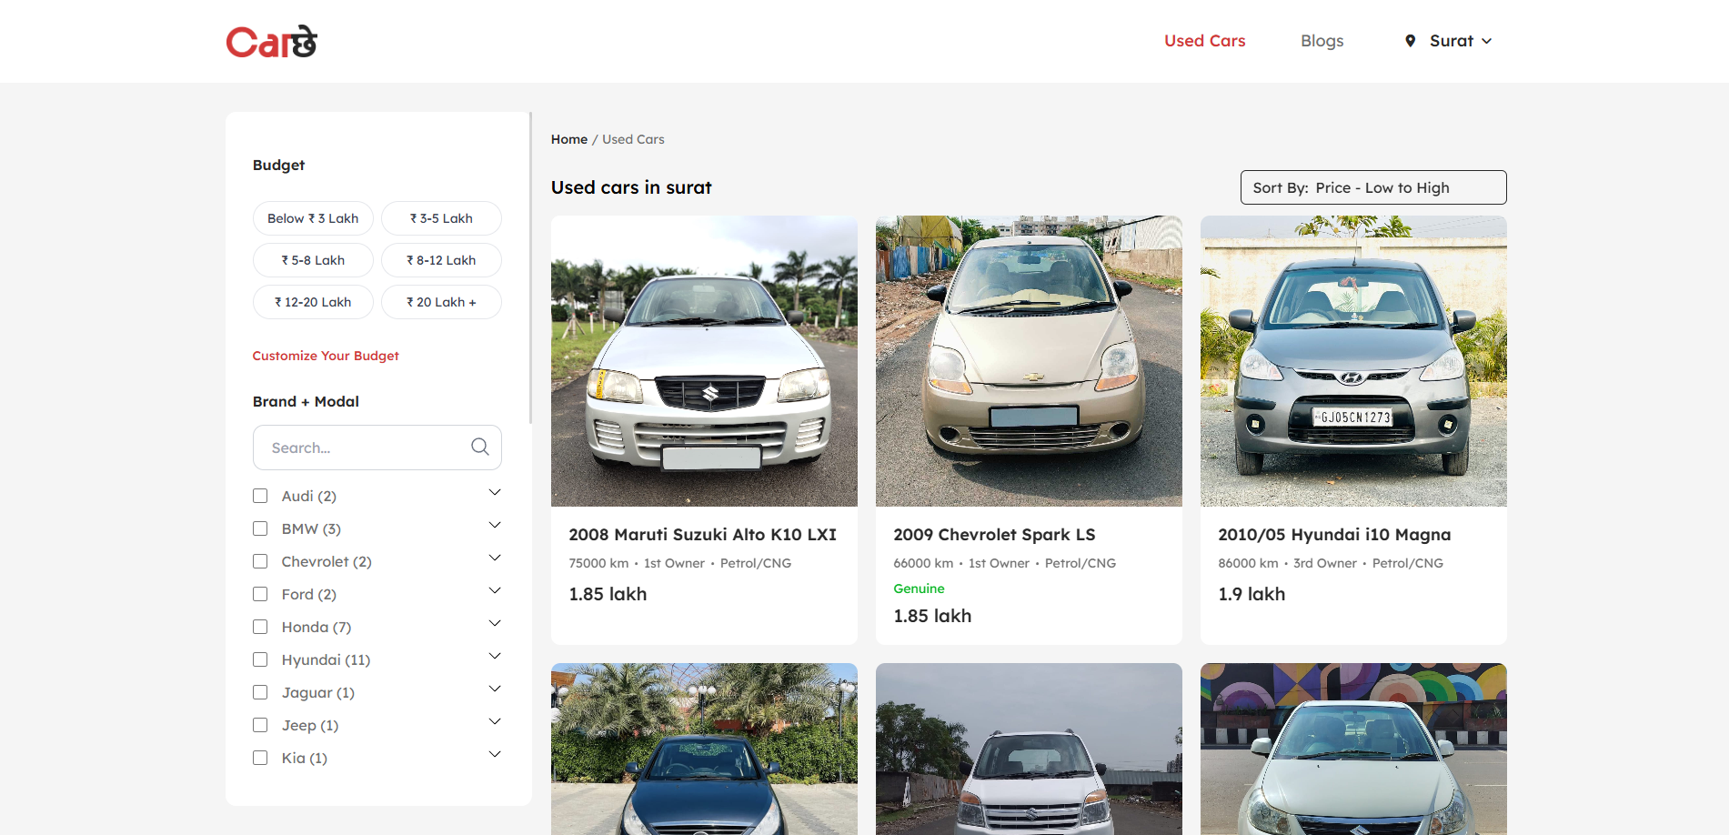Check the Honda (7) checkbox
This screenshot has height=835, width=1729.
[260, 627]
